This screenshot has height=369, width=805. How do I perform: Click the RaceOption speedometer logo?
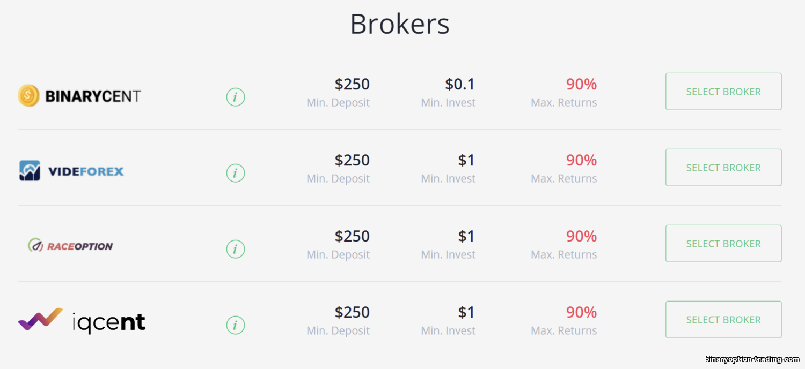point(36,246)
